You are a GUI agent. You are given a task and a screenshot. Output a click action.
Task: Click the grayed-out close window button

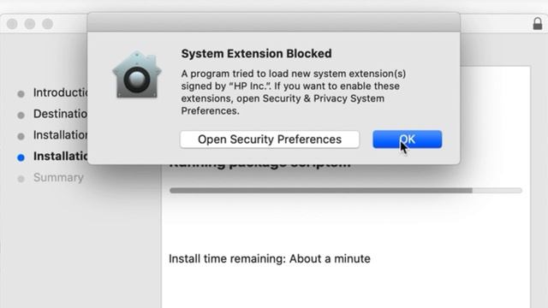tap(12, 24)
